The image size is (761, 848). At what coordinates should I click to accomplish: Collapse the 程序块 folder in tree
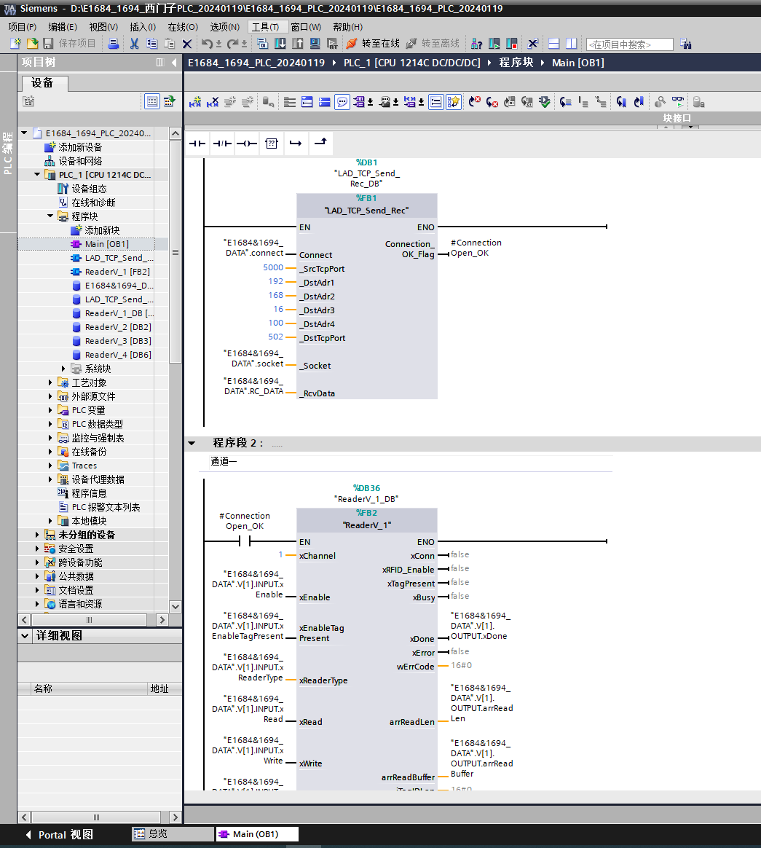pos(51,216)
